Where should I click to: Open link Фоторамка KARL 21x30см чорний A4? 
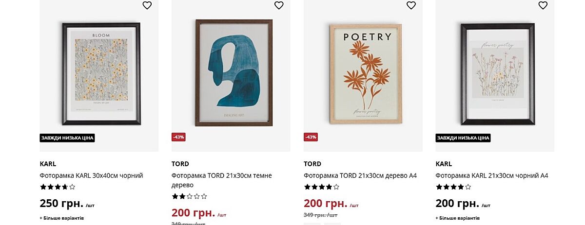pyautogui.click(x=491, y=175)
